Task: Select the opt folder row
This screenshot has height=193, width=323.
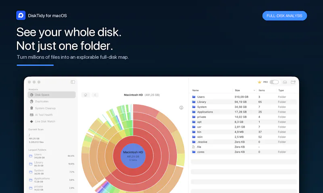Action: pyautogui.click(x=244, y=122)
